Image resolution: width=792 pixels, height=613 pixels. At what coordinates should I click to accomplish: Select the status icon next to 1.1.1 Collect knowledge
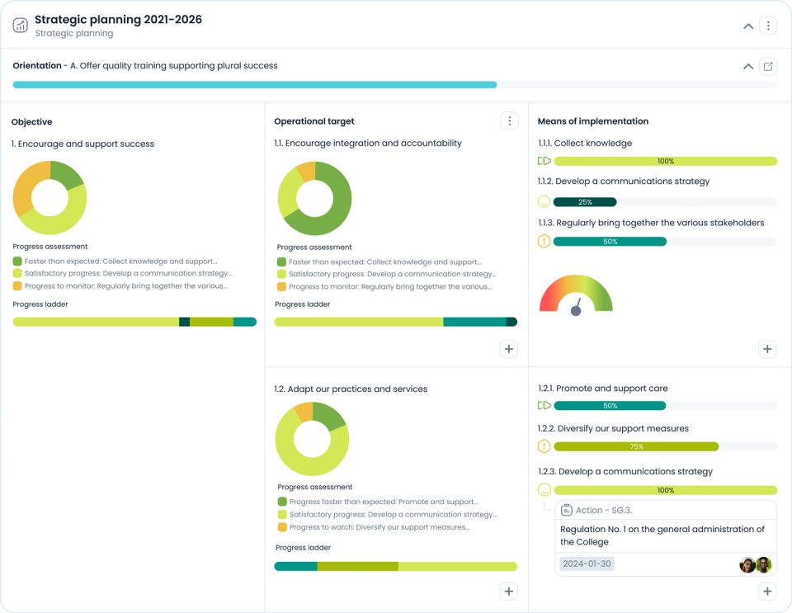click(x=544, y=162)
